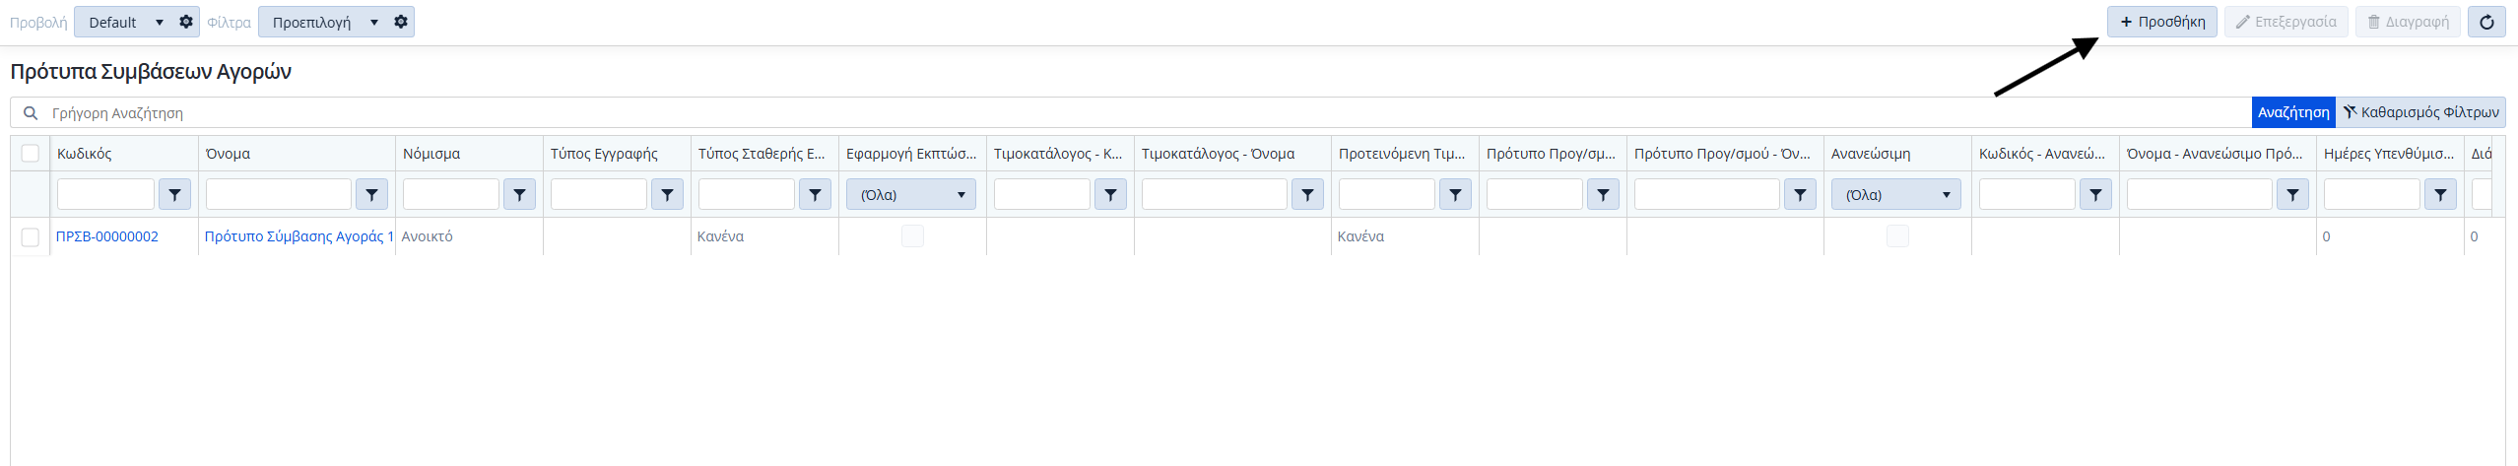Open the Default view dropdown

124,22
